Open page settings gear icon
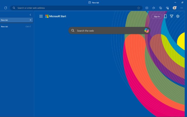This screenshot has width=187, height=117. [178, 16]
